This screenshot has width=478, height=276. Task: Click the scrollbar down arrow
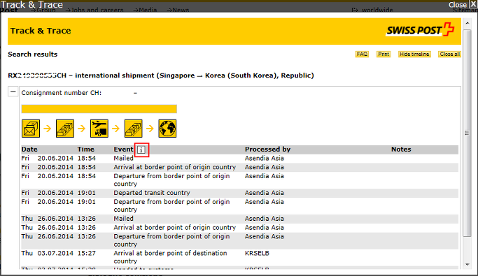(x=467, y=265)
